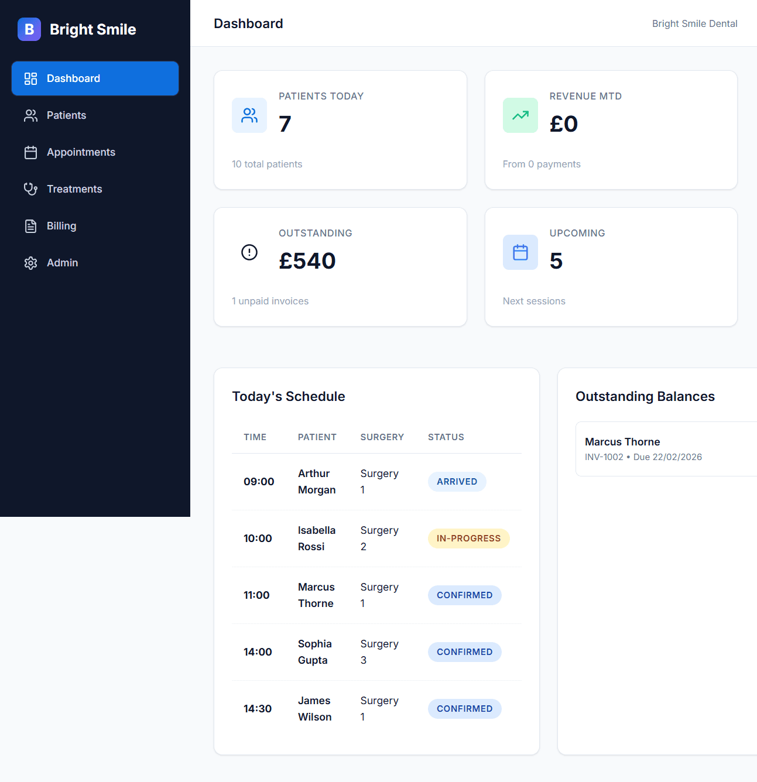Click the 'Next sessions' text
This screenshot has height=782, width=757.
tap(534, 301)
